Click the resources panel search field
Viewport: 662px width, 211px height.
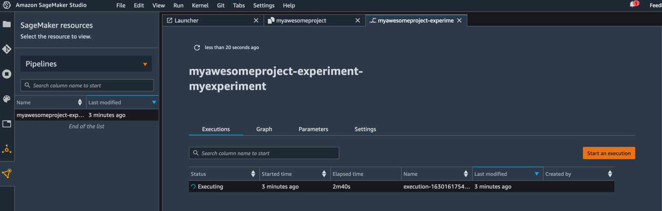coord(87,85)
